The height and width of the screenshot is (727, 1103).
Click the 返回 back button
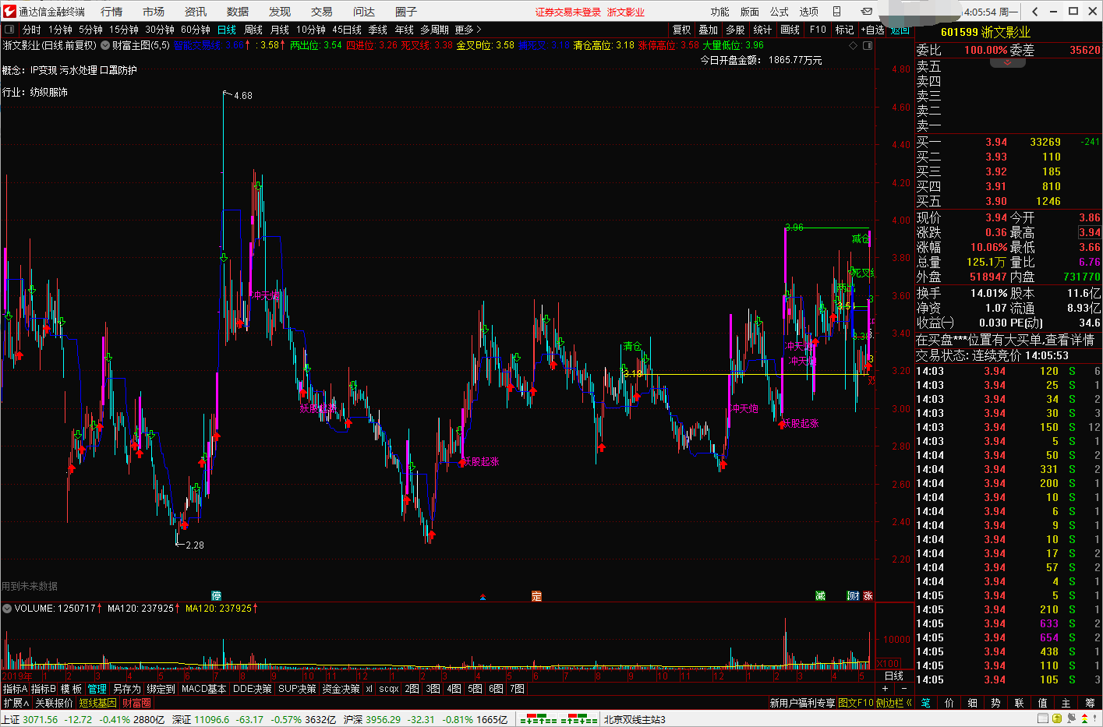coord(900,30)
